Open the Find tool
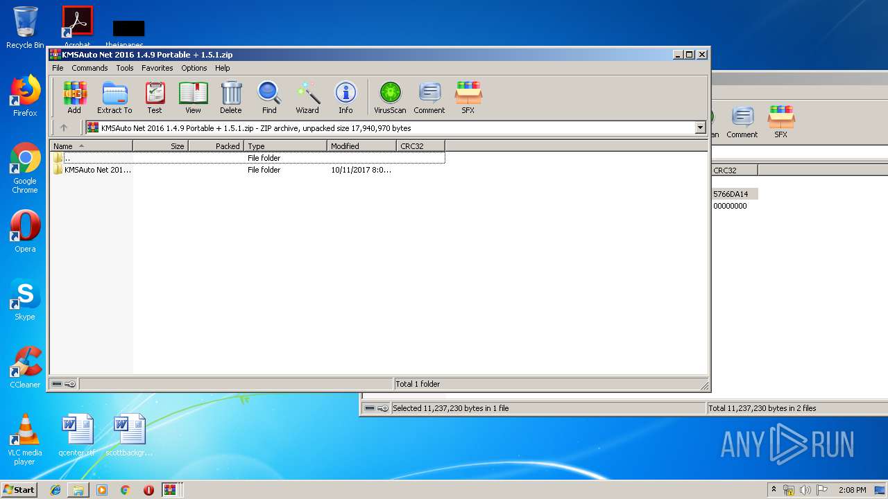 269,97
